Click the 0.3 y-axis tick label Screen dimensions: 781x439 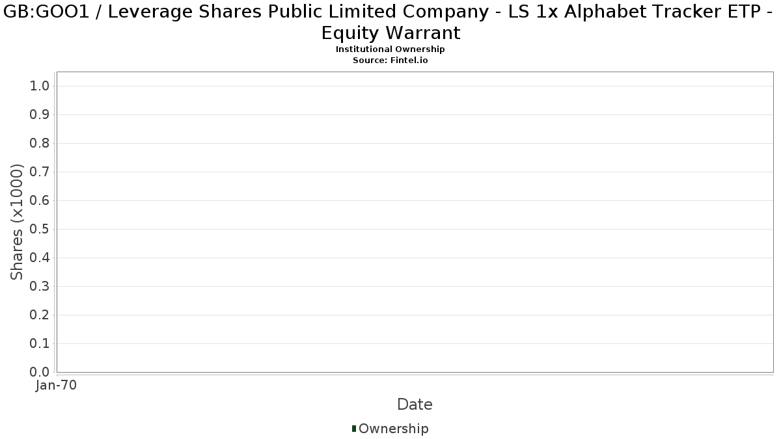[x=40, y=287]
